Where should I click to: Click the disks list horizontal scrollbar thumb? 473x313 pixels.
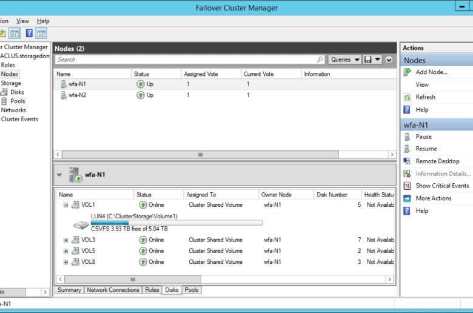(x=133, y=280)
